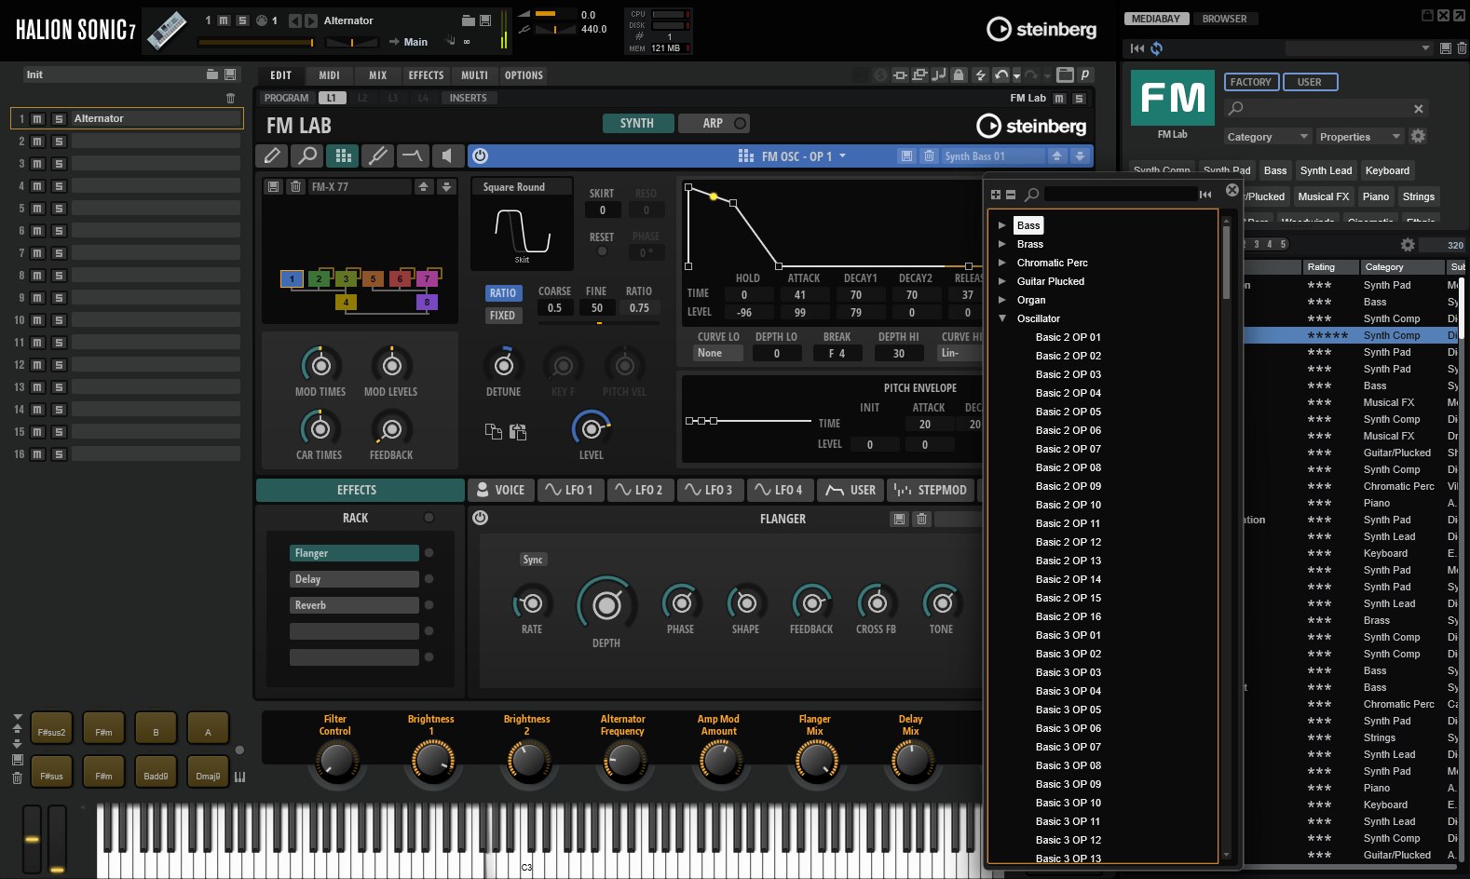The image size is (1470, 879).
Task: Click the MediaBay search input field
Action: [1327, 109]
